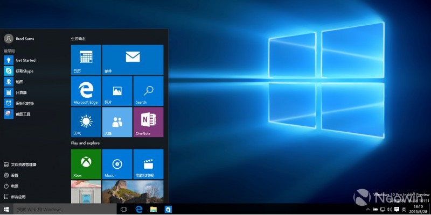Open the Search tile
This screenshot has height=215, width=431.
[149, 91]
